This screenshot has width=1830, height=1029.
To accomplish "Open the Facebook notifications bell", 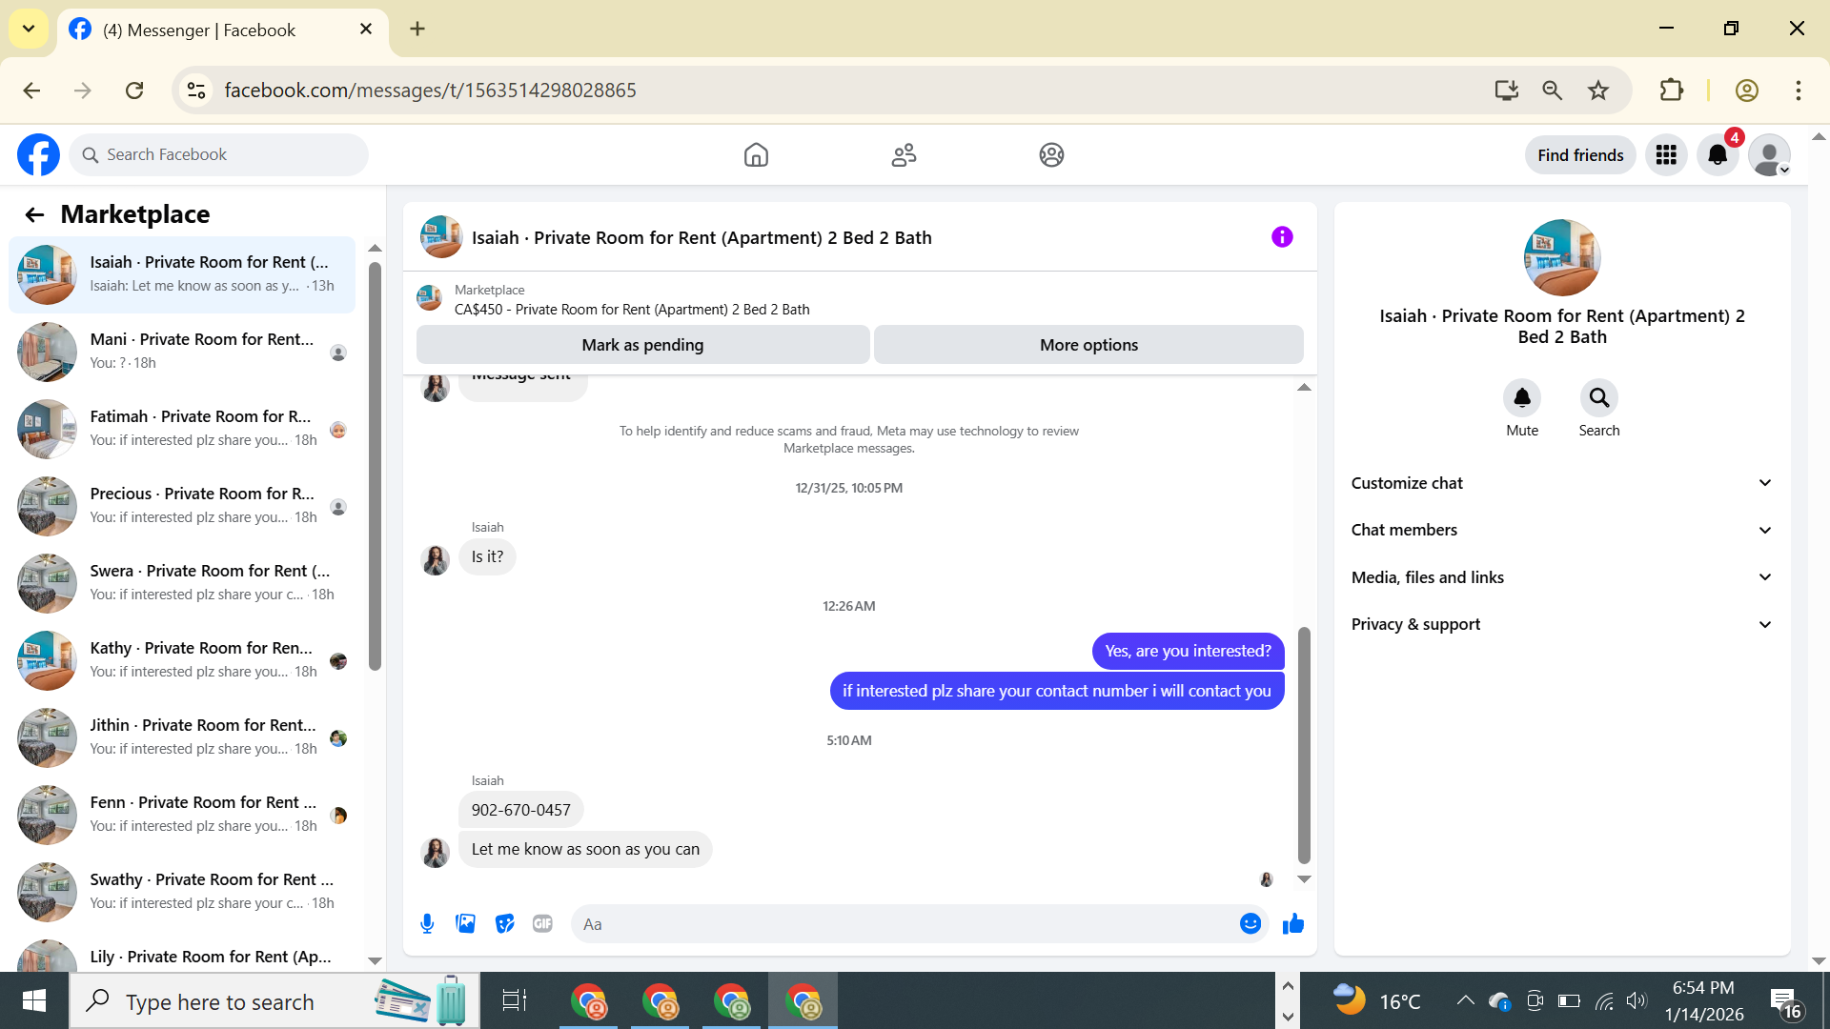I will [1718, 155].
